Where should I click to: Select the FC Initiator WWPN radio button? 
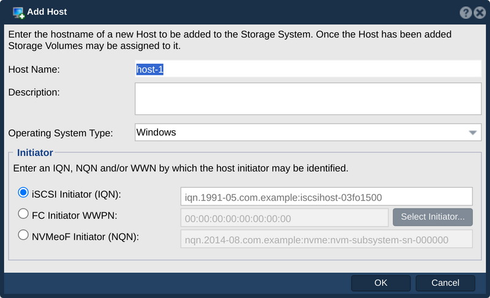click(x=23, y=214)
